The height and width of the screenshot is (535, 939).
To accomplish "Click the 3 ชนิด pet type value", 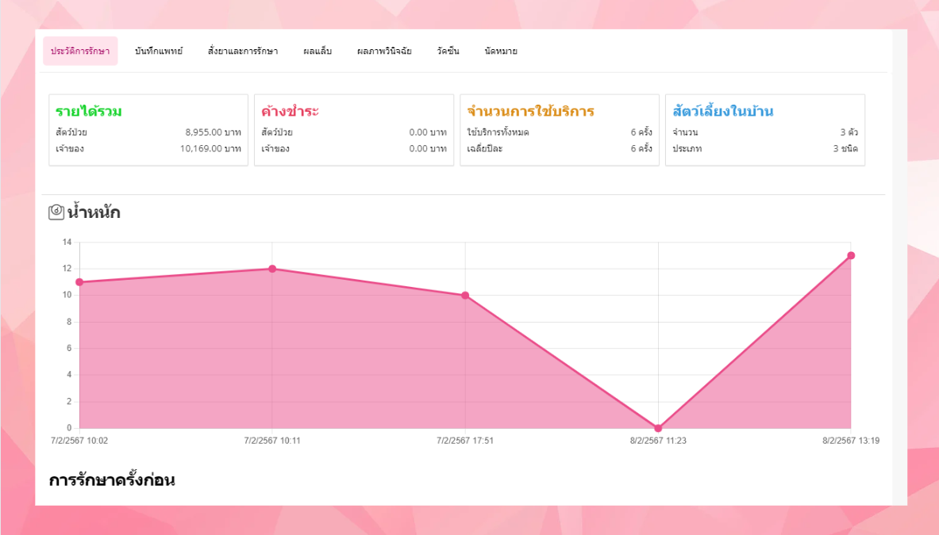I will click(845, 148).
